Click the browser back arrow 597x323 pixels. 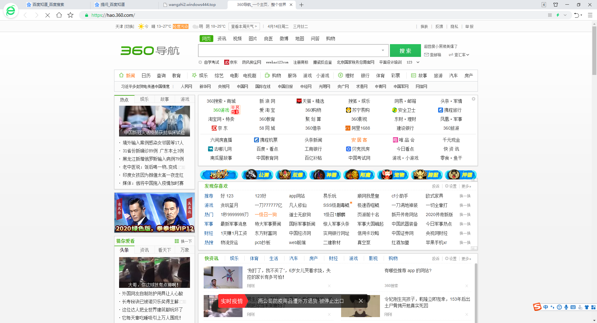pos(25,15)
